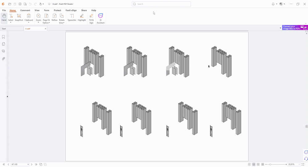308x167 pixels.
Task: Open the Protect ribbon tab
Action: [x=57, y=10]
